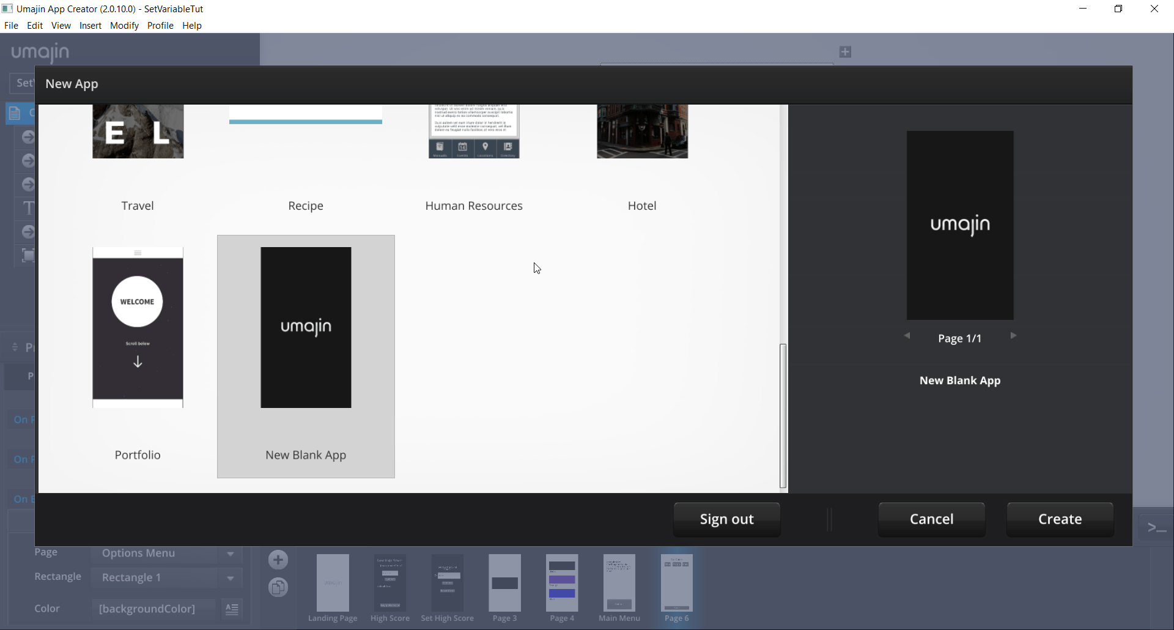Click the previous page arrow in preview
The image size is (1174, 630).
coord(907,336)
